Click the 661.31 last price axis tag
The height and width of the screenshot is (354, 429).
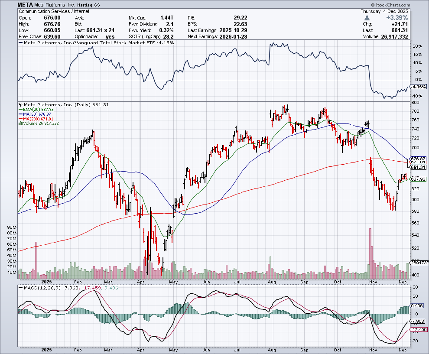(418, 167)
